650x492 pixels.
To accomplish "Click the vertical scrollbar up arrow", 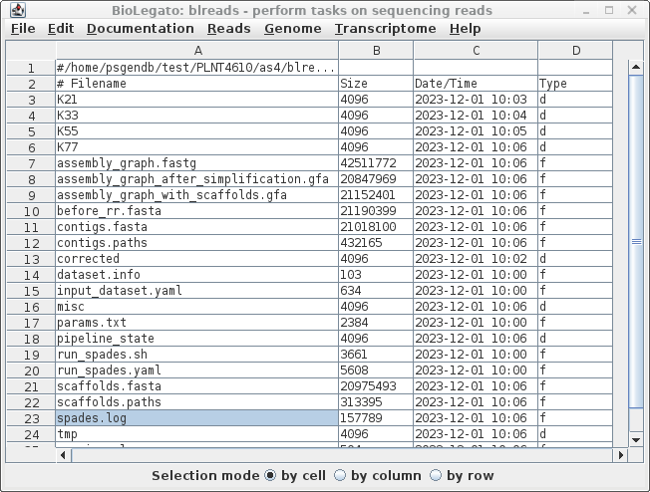I will tap(636, 68).
